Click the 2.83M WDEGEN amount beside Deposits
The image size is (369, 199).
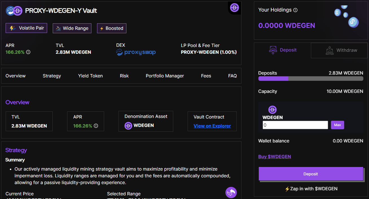[x=346, y=73]
